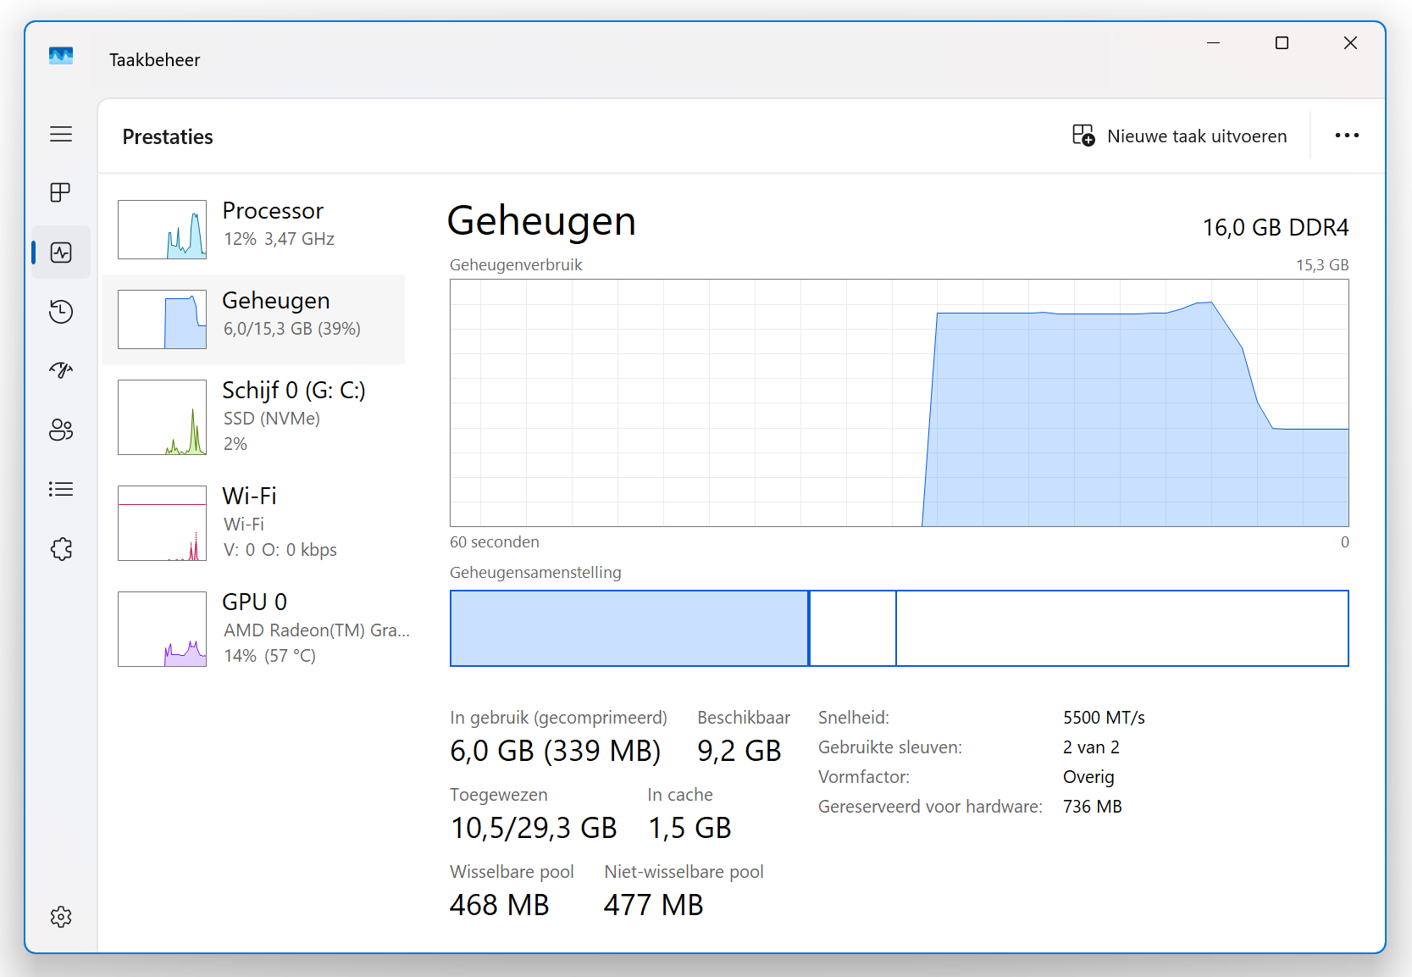This screenshot has width=1412, height=977.
Task: Open the Services puzzle-piece icon
Action: [61, 549]
